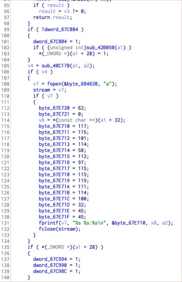This screenshot has height=282, width=182.
Task: Select variable dword_67C804 in the if condition
Action: point(61,29)
